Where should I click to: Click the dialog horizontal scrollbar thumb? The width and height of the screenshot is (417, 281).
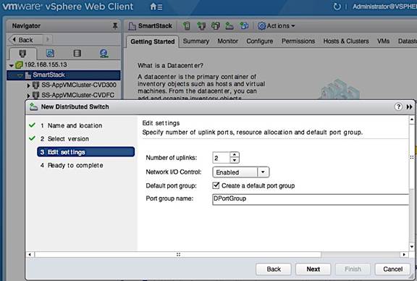tap(178, 255)
